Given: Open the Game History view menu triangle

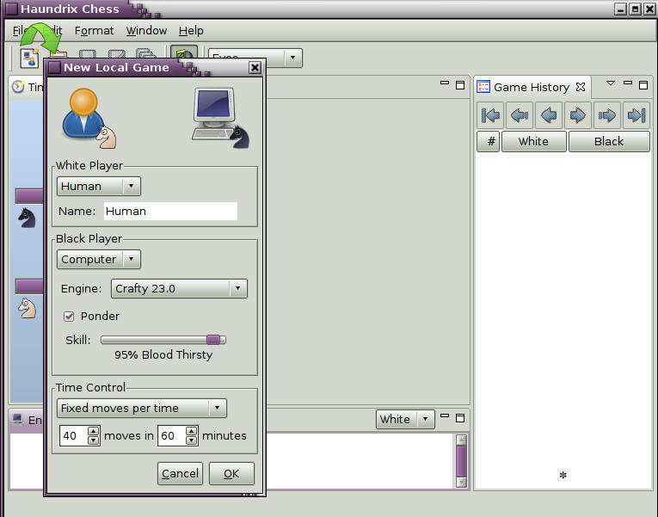Looking at the screenshot, I should coord(611,84).
